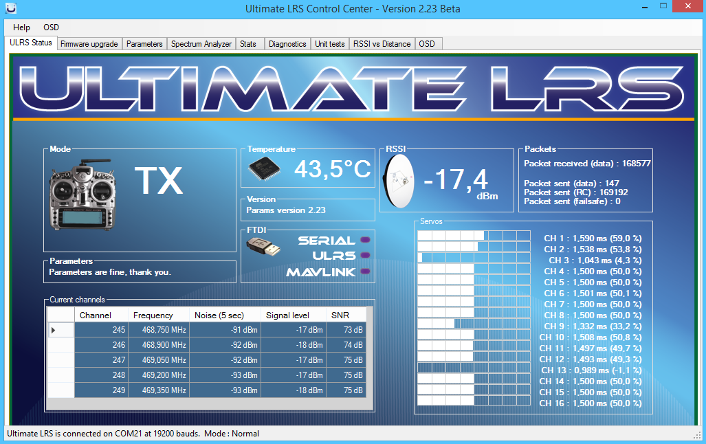The width and height of the screenshot is (706, 444).
Task: Open the Parameters tab
Action: click(x=144, y=44)
